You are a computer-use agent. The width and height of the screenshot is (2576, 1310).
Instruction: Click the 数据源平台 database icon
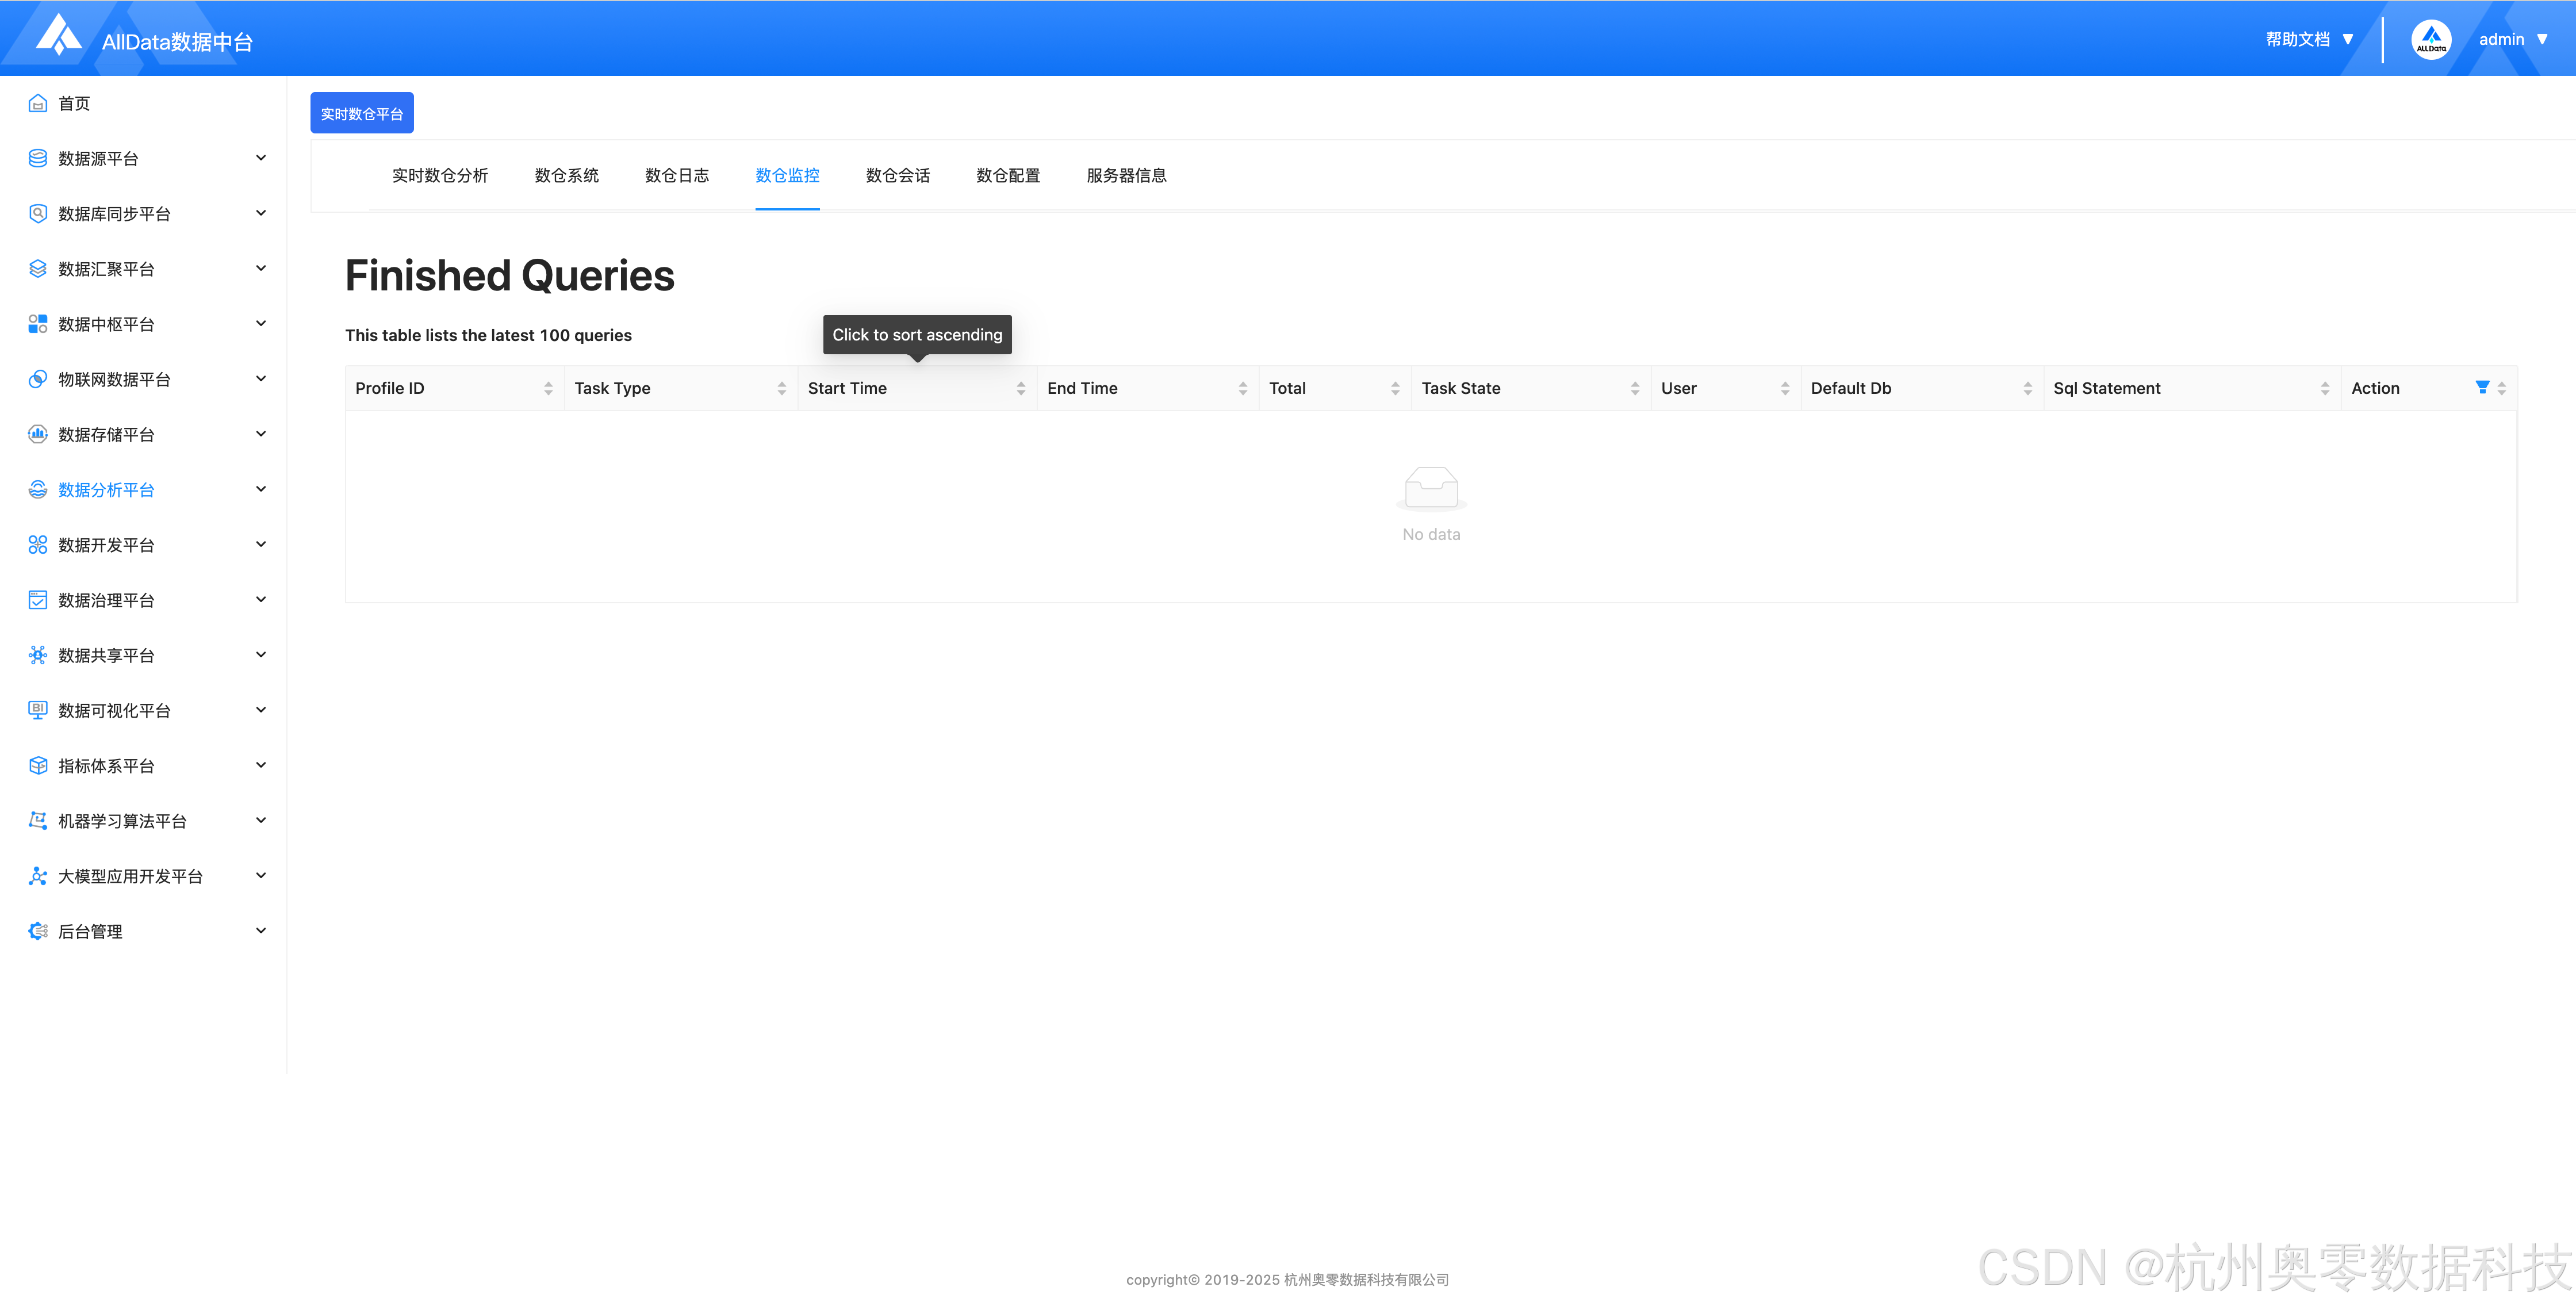pos(38,158)
